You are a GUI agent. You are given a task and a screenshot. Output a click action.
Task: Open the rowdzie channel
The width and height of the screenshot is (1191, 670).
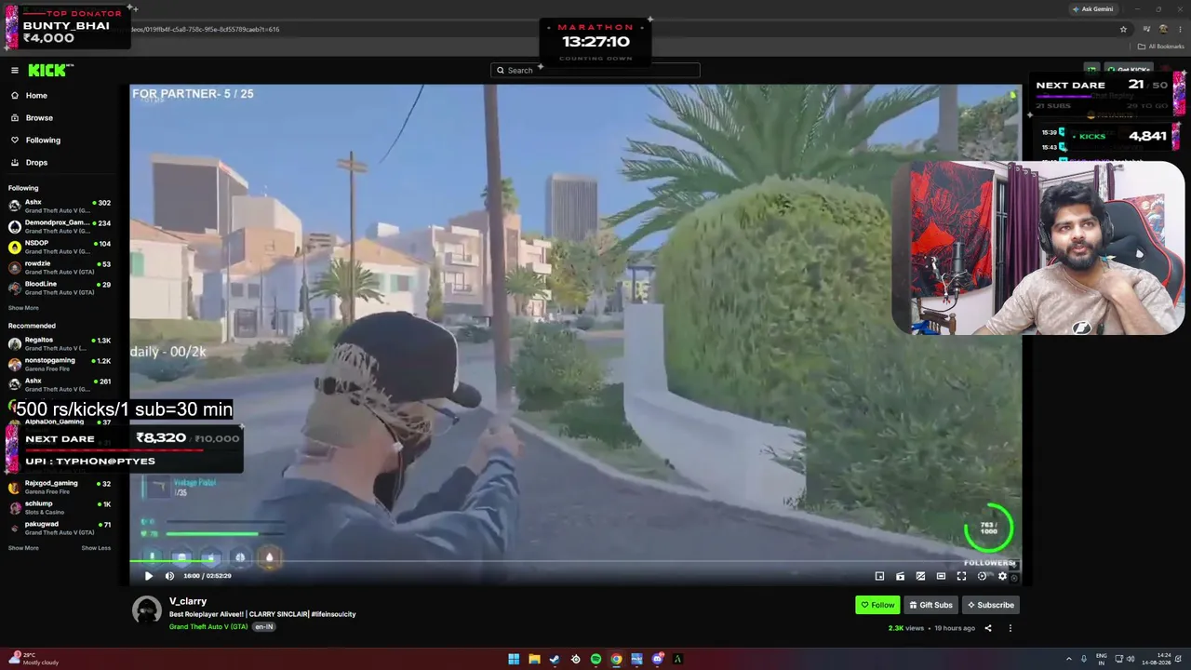click(x=61, y=267)
